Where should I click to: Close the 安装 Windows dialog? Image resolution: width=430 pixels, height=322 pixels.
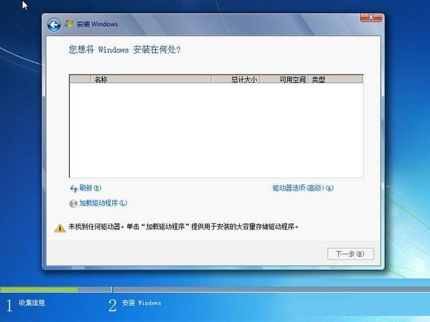(371, 17)
